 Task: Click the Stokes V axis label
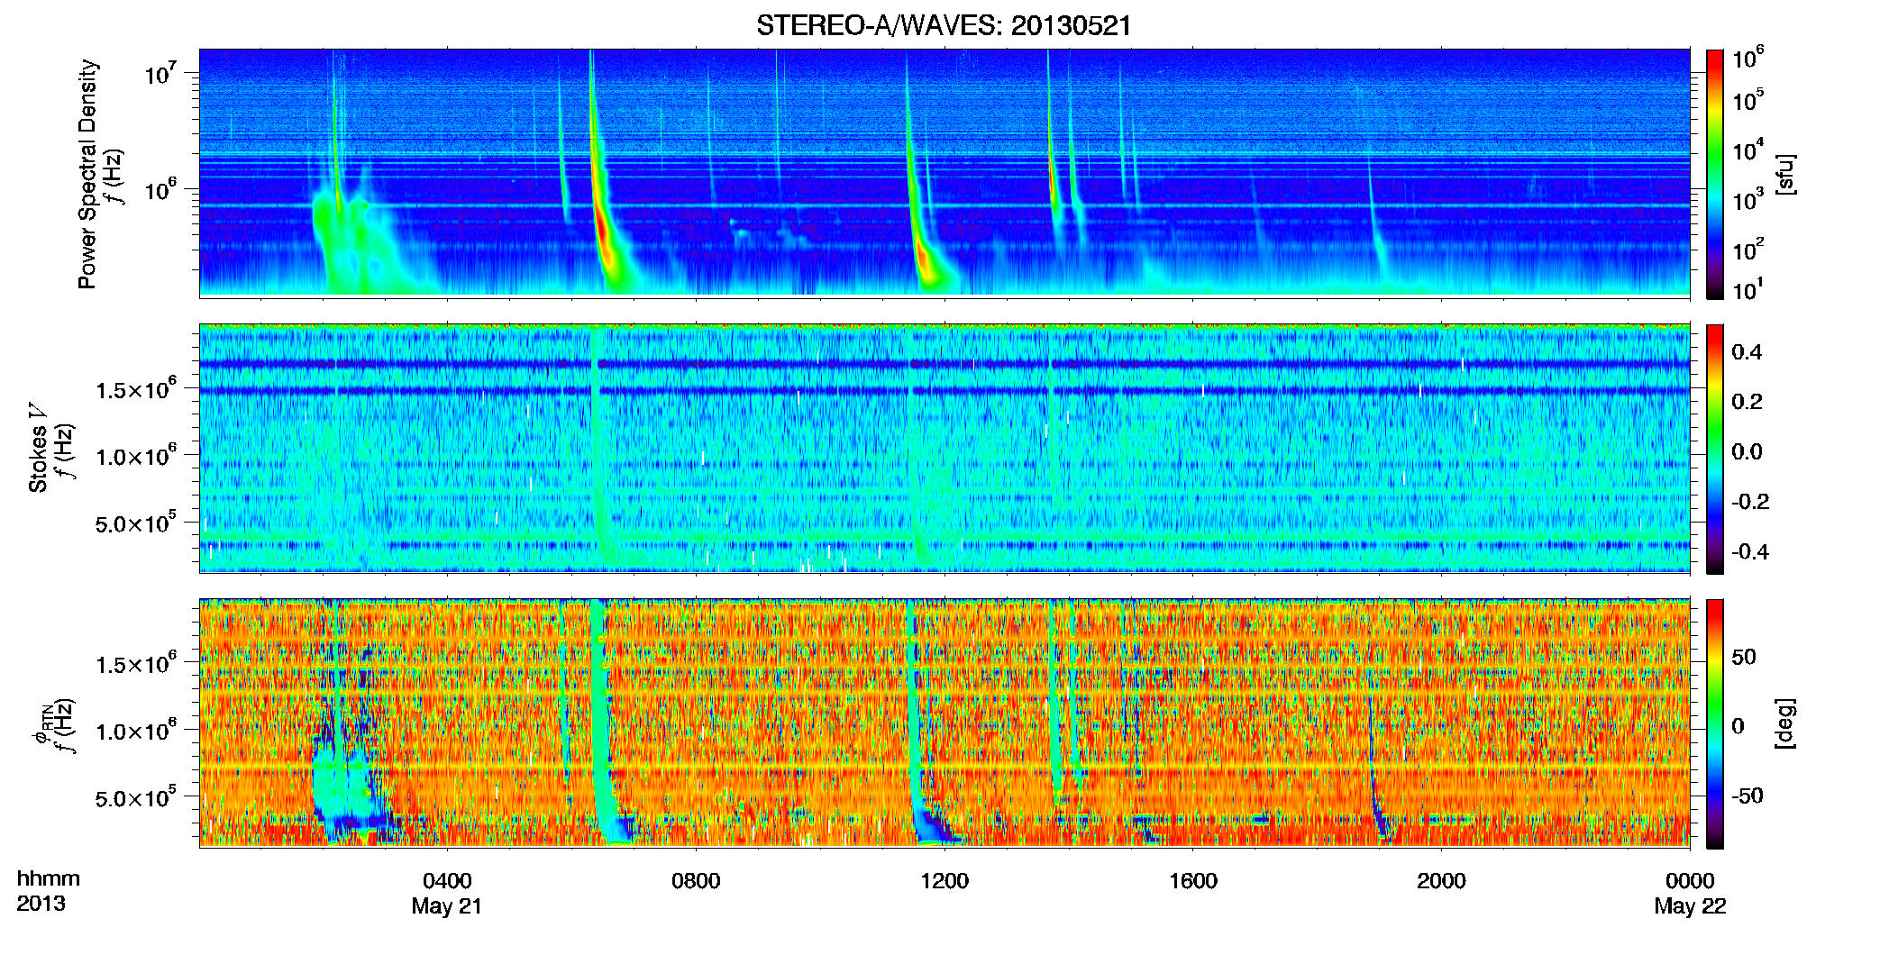point(39,448)
